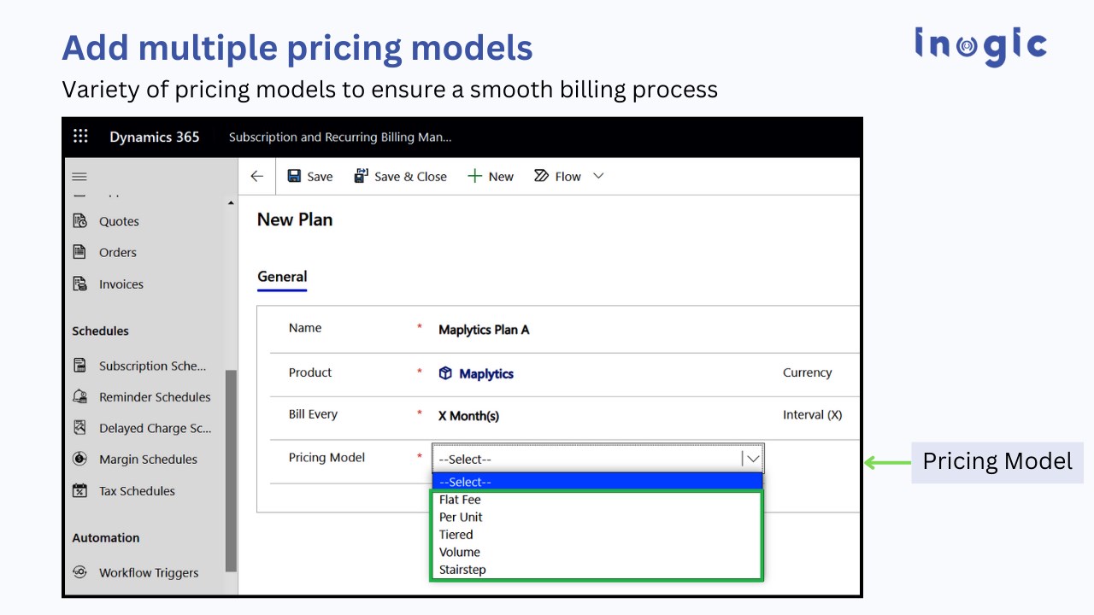Click Dynamics 365 title in header
The height and width of the screenshot is (615, 1094).
155,137
